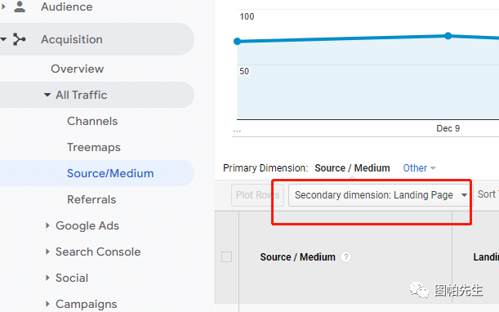Click the Dec 9 data point on the chart
Viewport: 499px width, 312px height.
448,36
